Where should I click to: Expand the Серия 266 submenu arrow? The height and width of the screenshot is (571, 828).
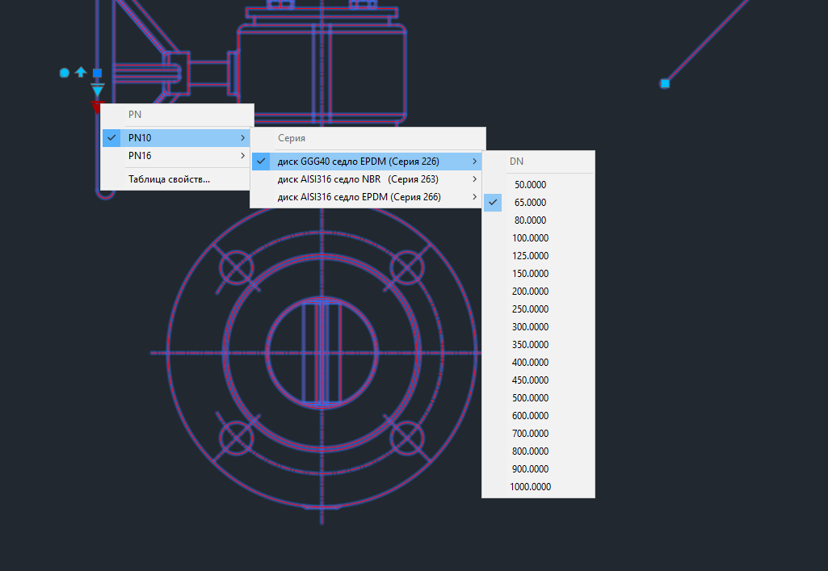click(474, 197)
